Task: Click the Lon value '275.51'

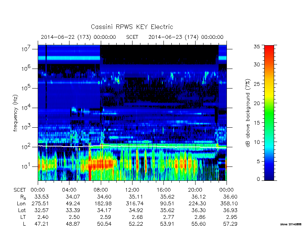Action: [40, 203]
